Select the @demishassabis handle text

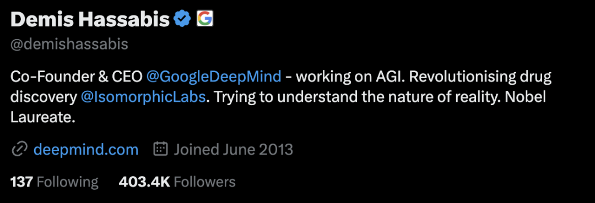click(x=69, y=45)
